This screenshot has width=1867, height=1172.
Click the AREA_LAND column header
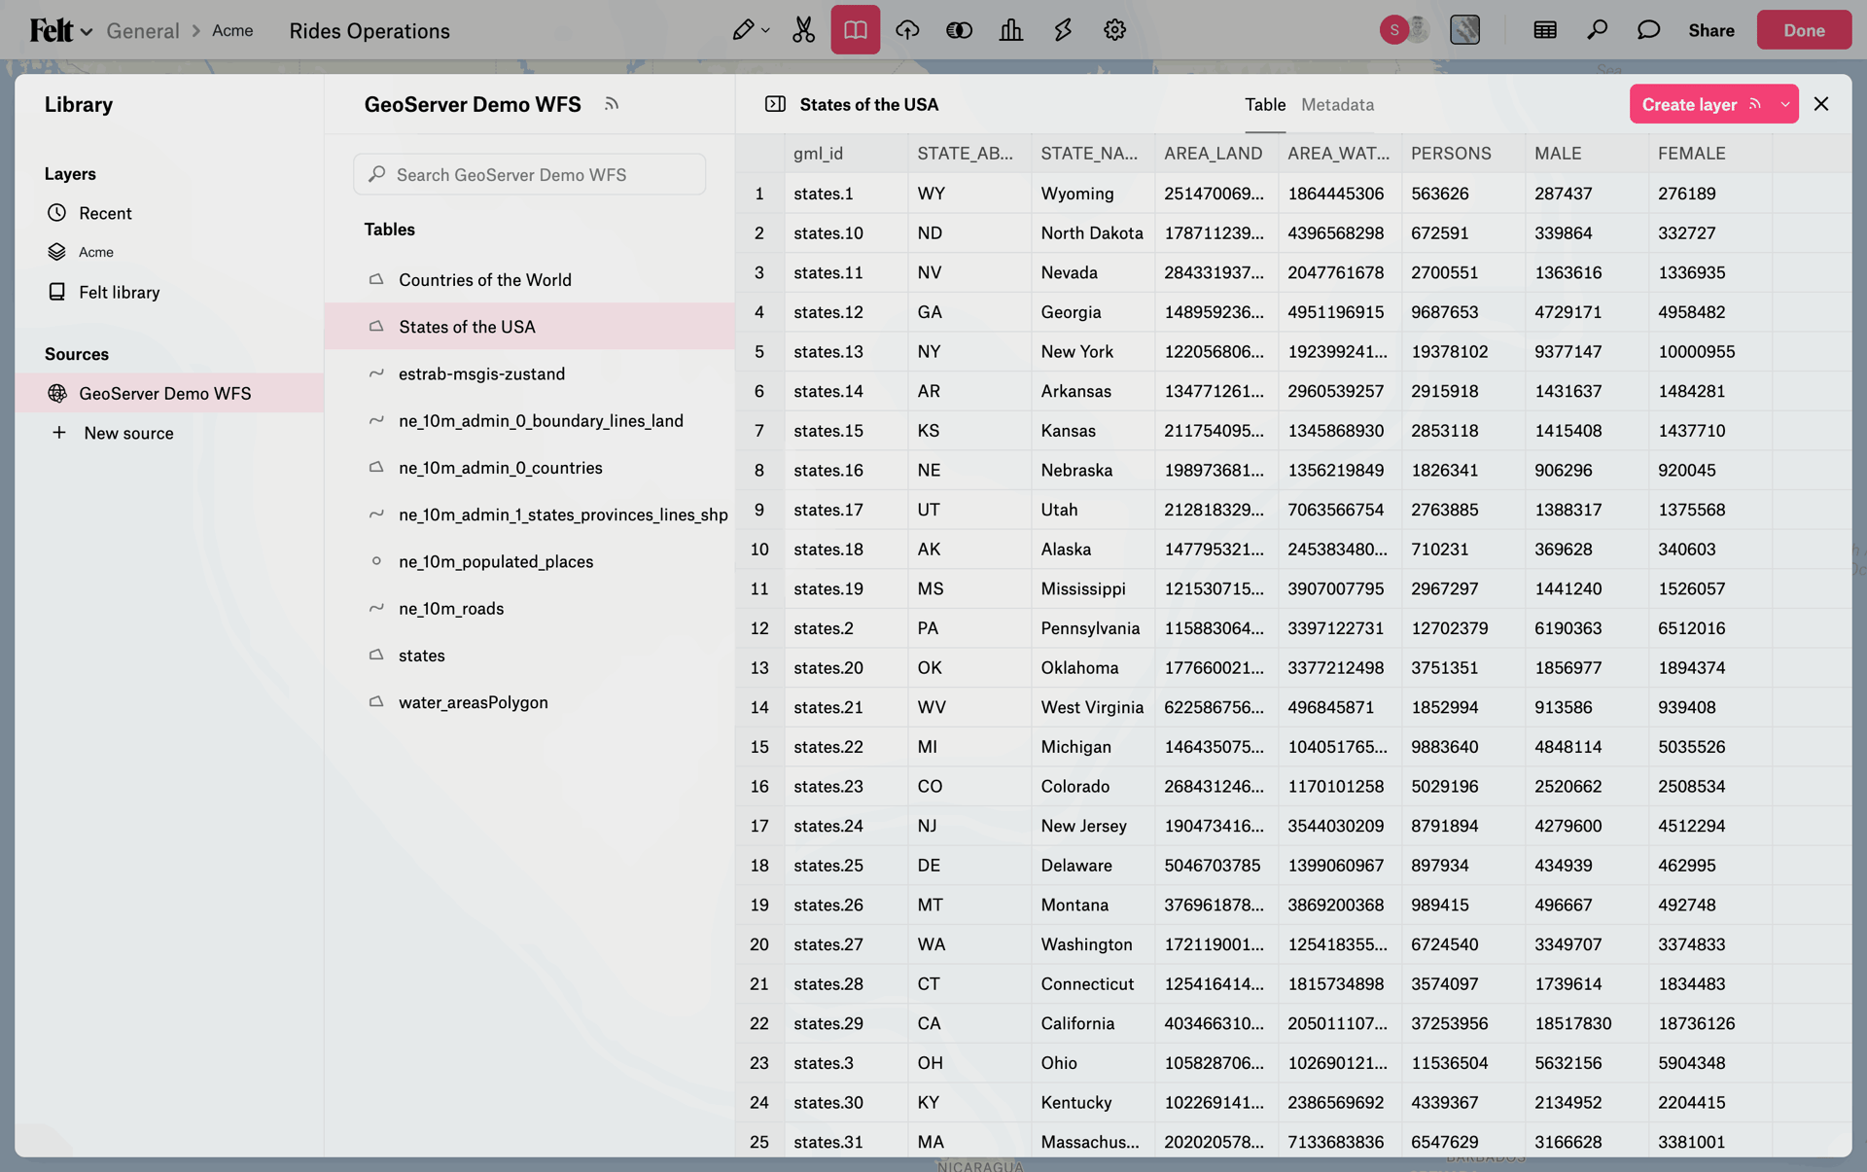1216,154
